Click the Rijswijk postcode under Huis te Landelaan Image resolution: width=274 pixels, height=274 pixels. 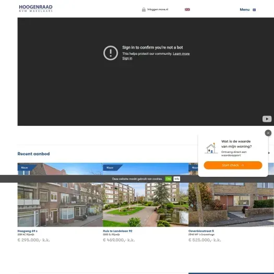(111, 234)
